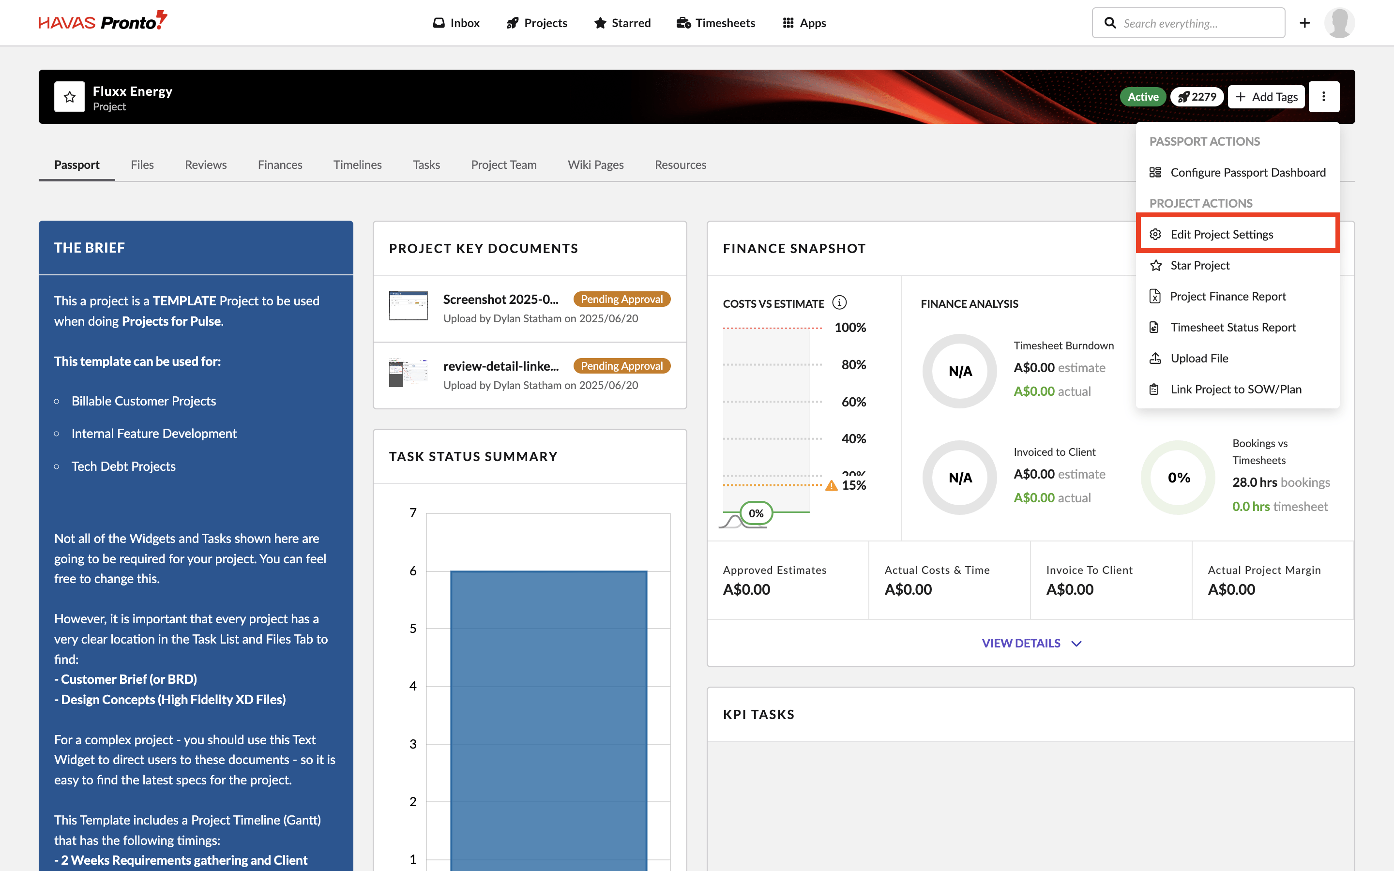Click the Add Tags button
The height and width of the screenshot is (871, 1394).
point(1266,97)
